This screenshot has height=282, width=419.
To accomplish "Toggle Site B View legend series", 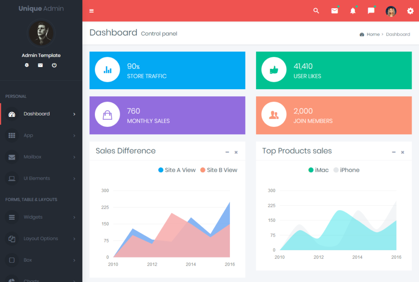I will [x=219, y=170].
